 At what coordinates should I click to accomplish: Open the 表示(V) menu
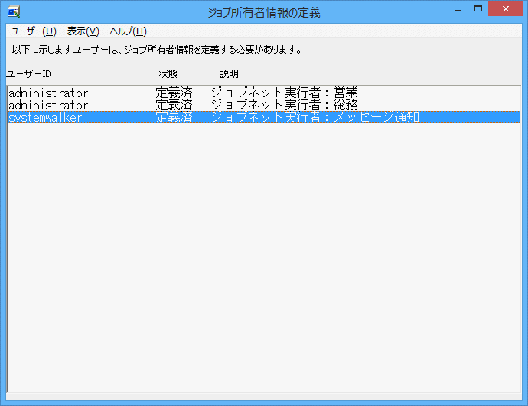coord(83,31)
